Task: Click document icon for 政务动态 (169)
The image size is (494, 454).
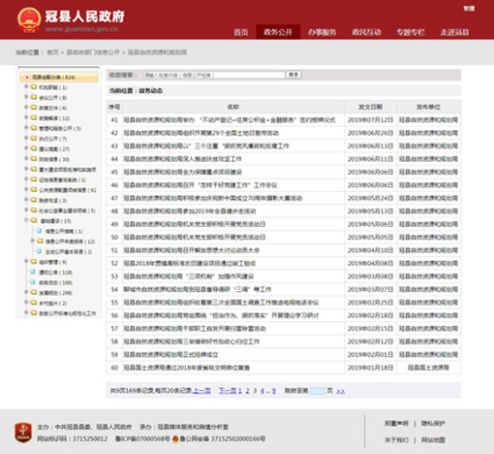Action: (x=33, y=282)
